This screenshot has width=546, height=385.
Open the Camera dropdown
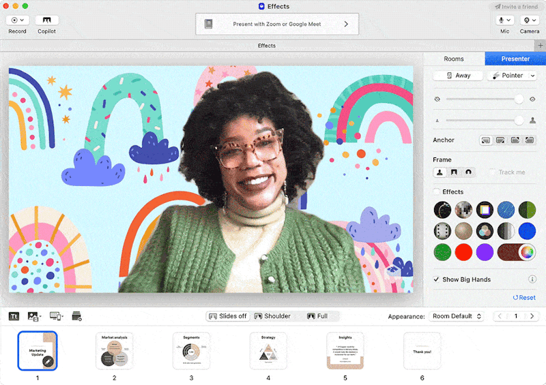tap(530, 20)
